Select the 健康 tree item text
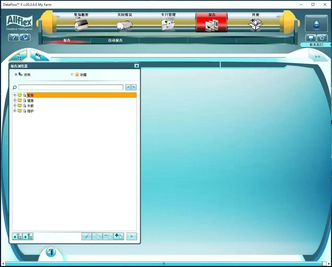332x267 pixels. click(30, 101)
